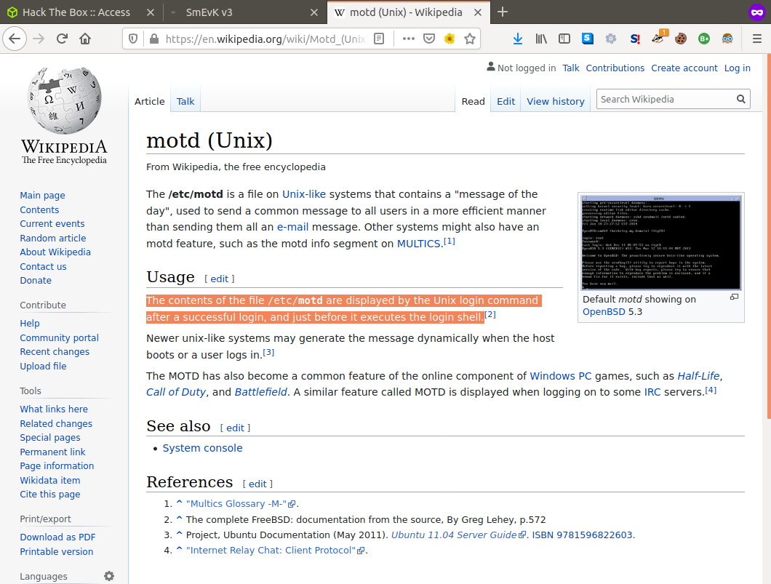Open the downloads arrow icon
The height and width of the screenshot is (584, 771).
click(518, 39)
